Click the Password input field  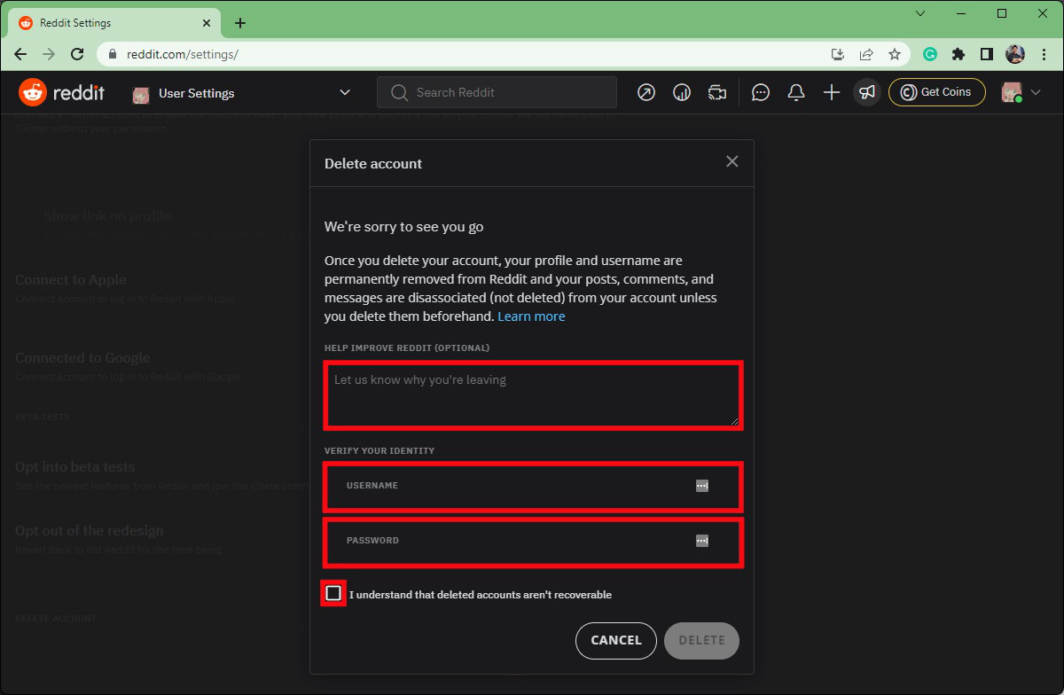(533, 542)
